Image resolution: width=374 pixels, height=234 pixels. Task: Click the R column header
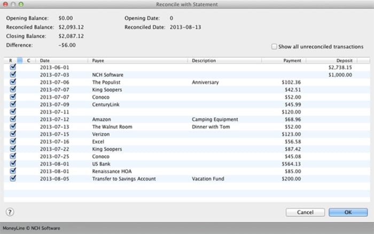11,61
